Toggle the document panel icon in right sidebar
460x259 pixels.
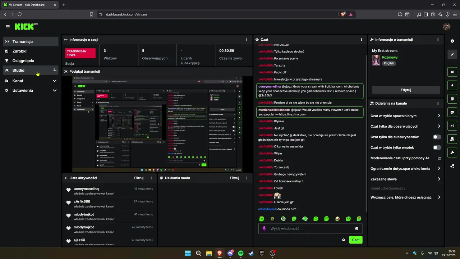[x=452, y=99]
